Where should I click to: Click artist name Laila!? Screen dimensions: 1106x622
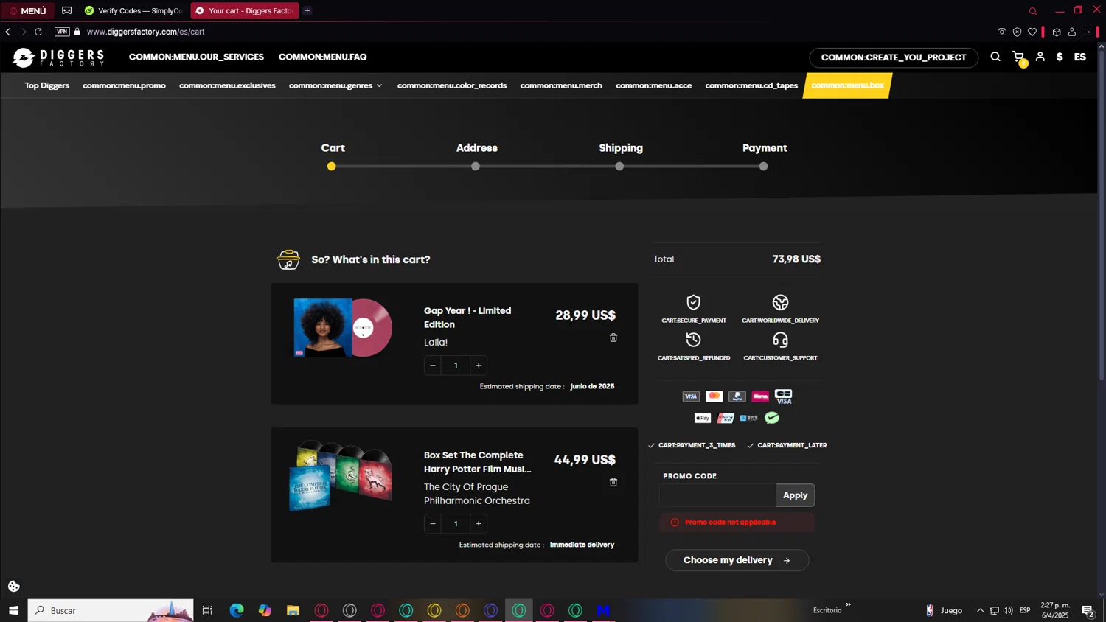(436, 342)
